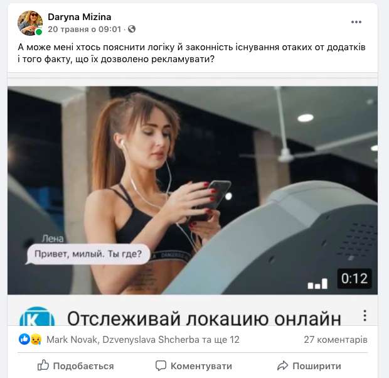The width and height of the screenshot is (389, 378).
Task: View people who reacted: Mark Novak and others
Action: coord(143,340)
